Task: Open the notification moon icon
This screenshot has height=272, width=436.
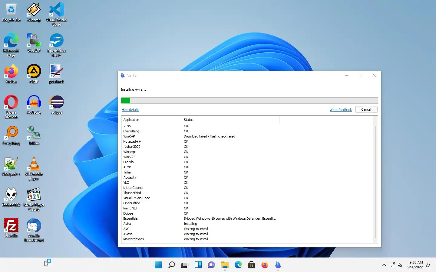Action: coord(428,265)
